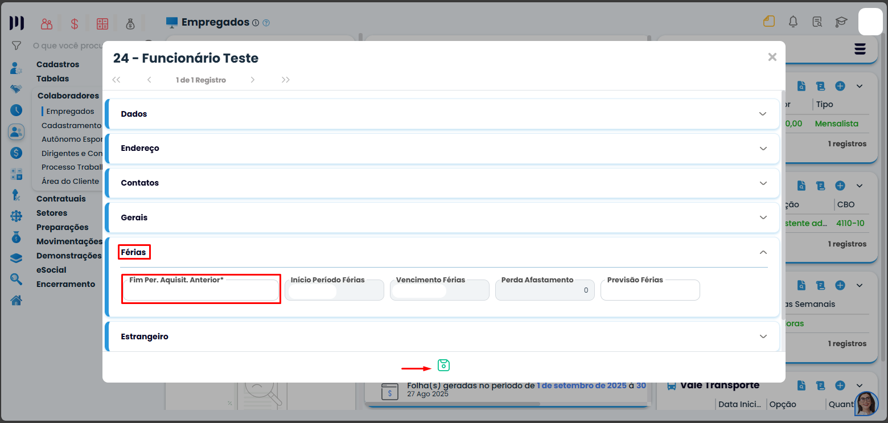
Task: Click the add plus icon on the Vale Transporte card
Action: pos(840,385)
